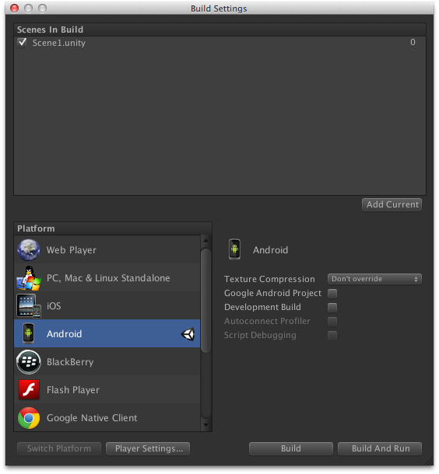
Task: Click the Unity logo on Android row
Action: click(188, 334)
